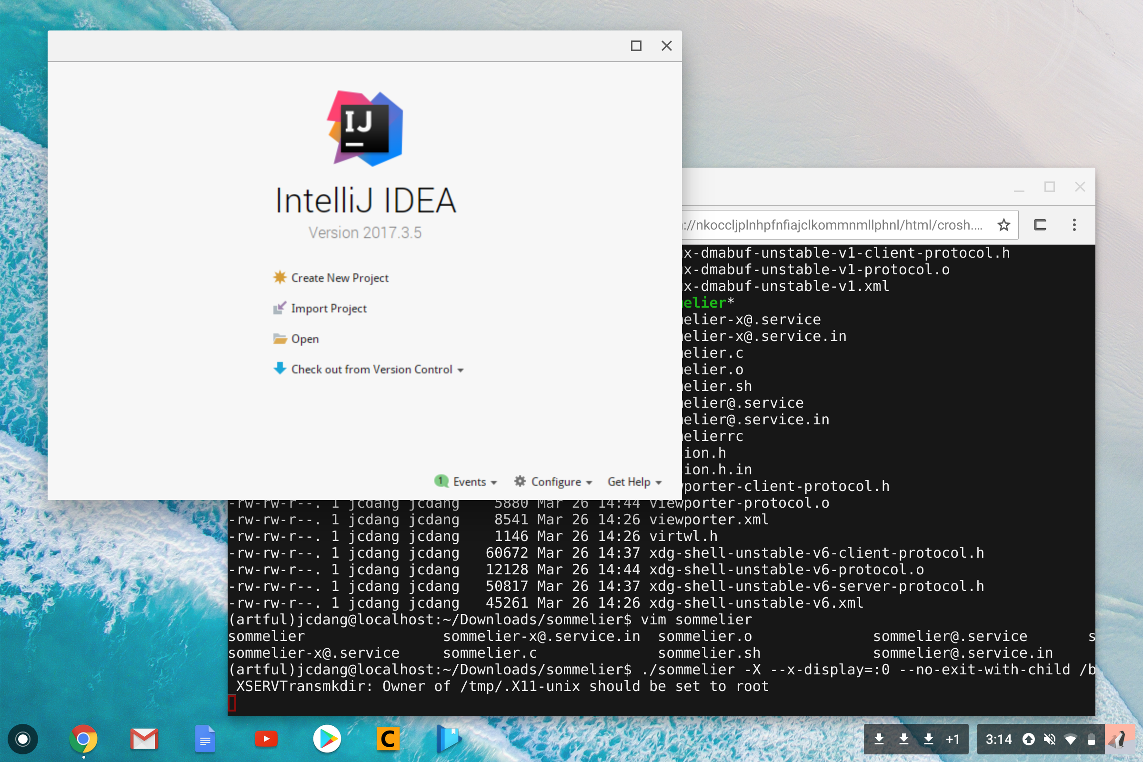
Task: Click the green Events notification badge
Action: pos(441,481)
